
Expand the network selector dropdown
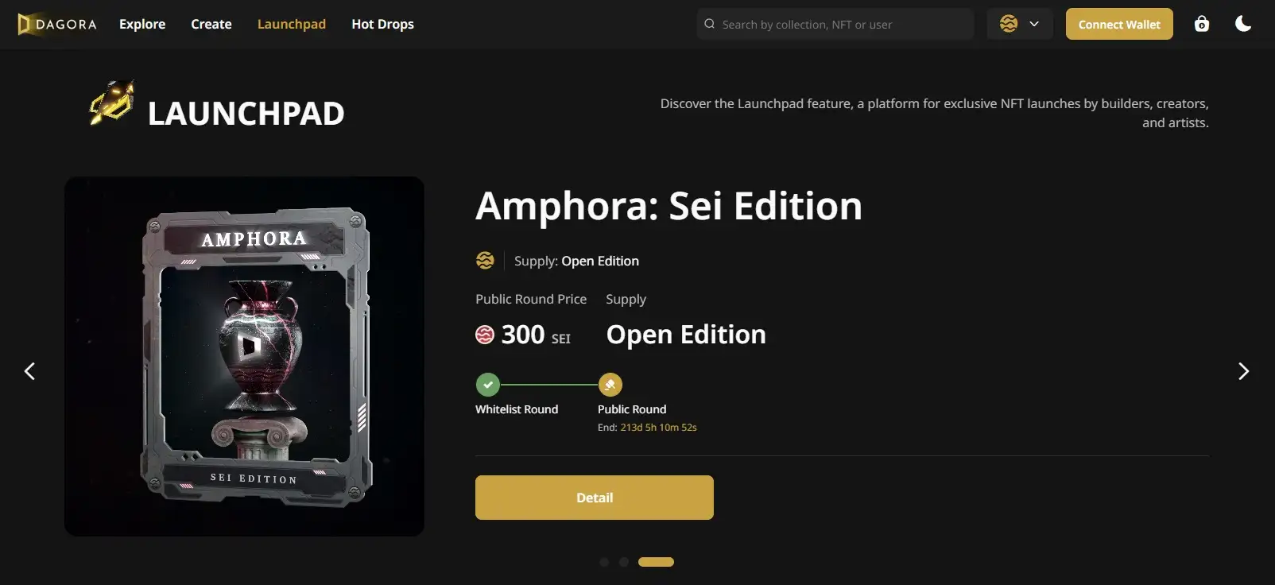click(1020, 24)
